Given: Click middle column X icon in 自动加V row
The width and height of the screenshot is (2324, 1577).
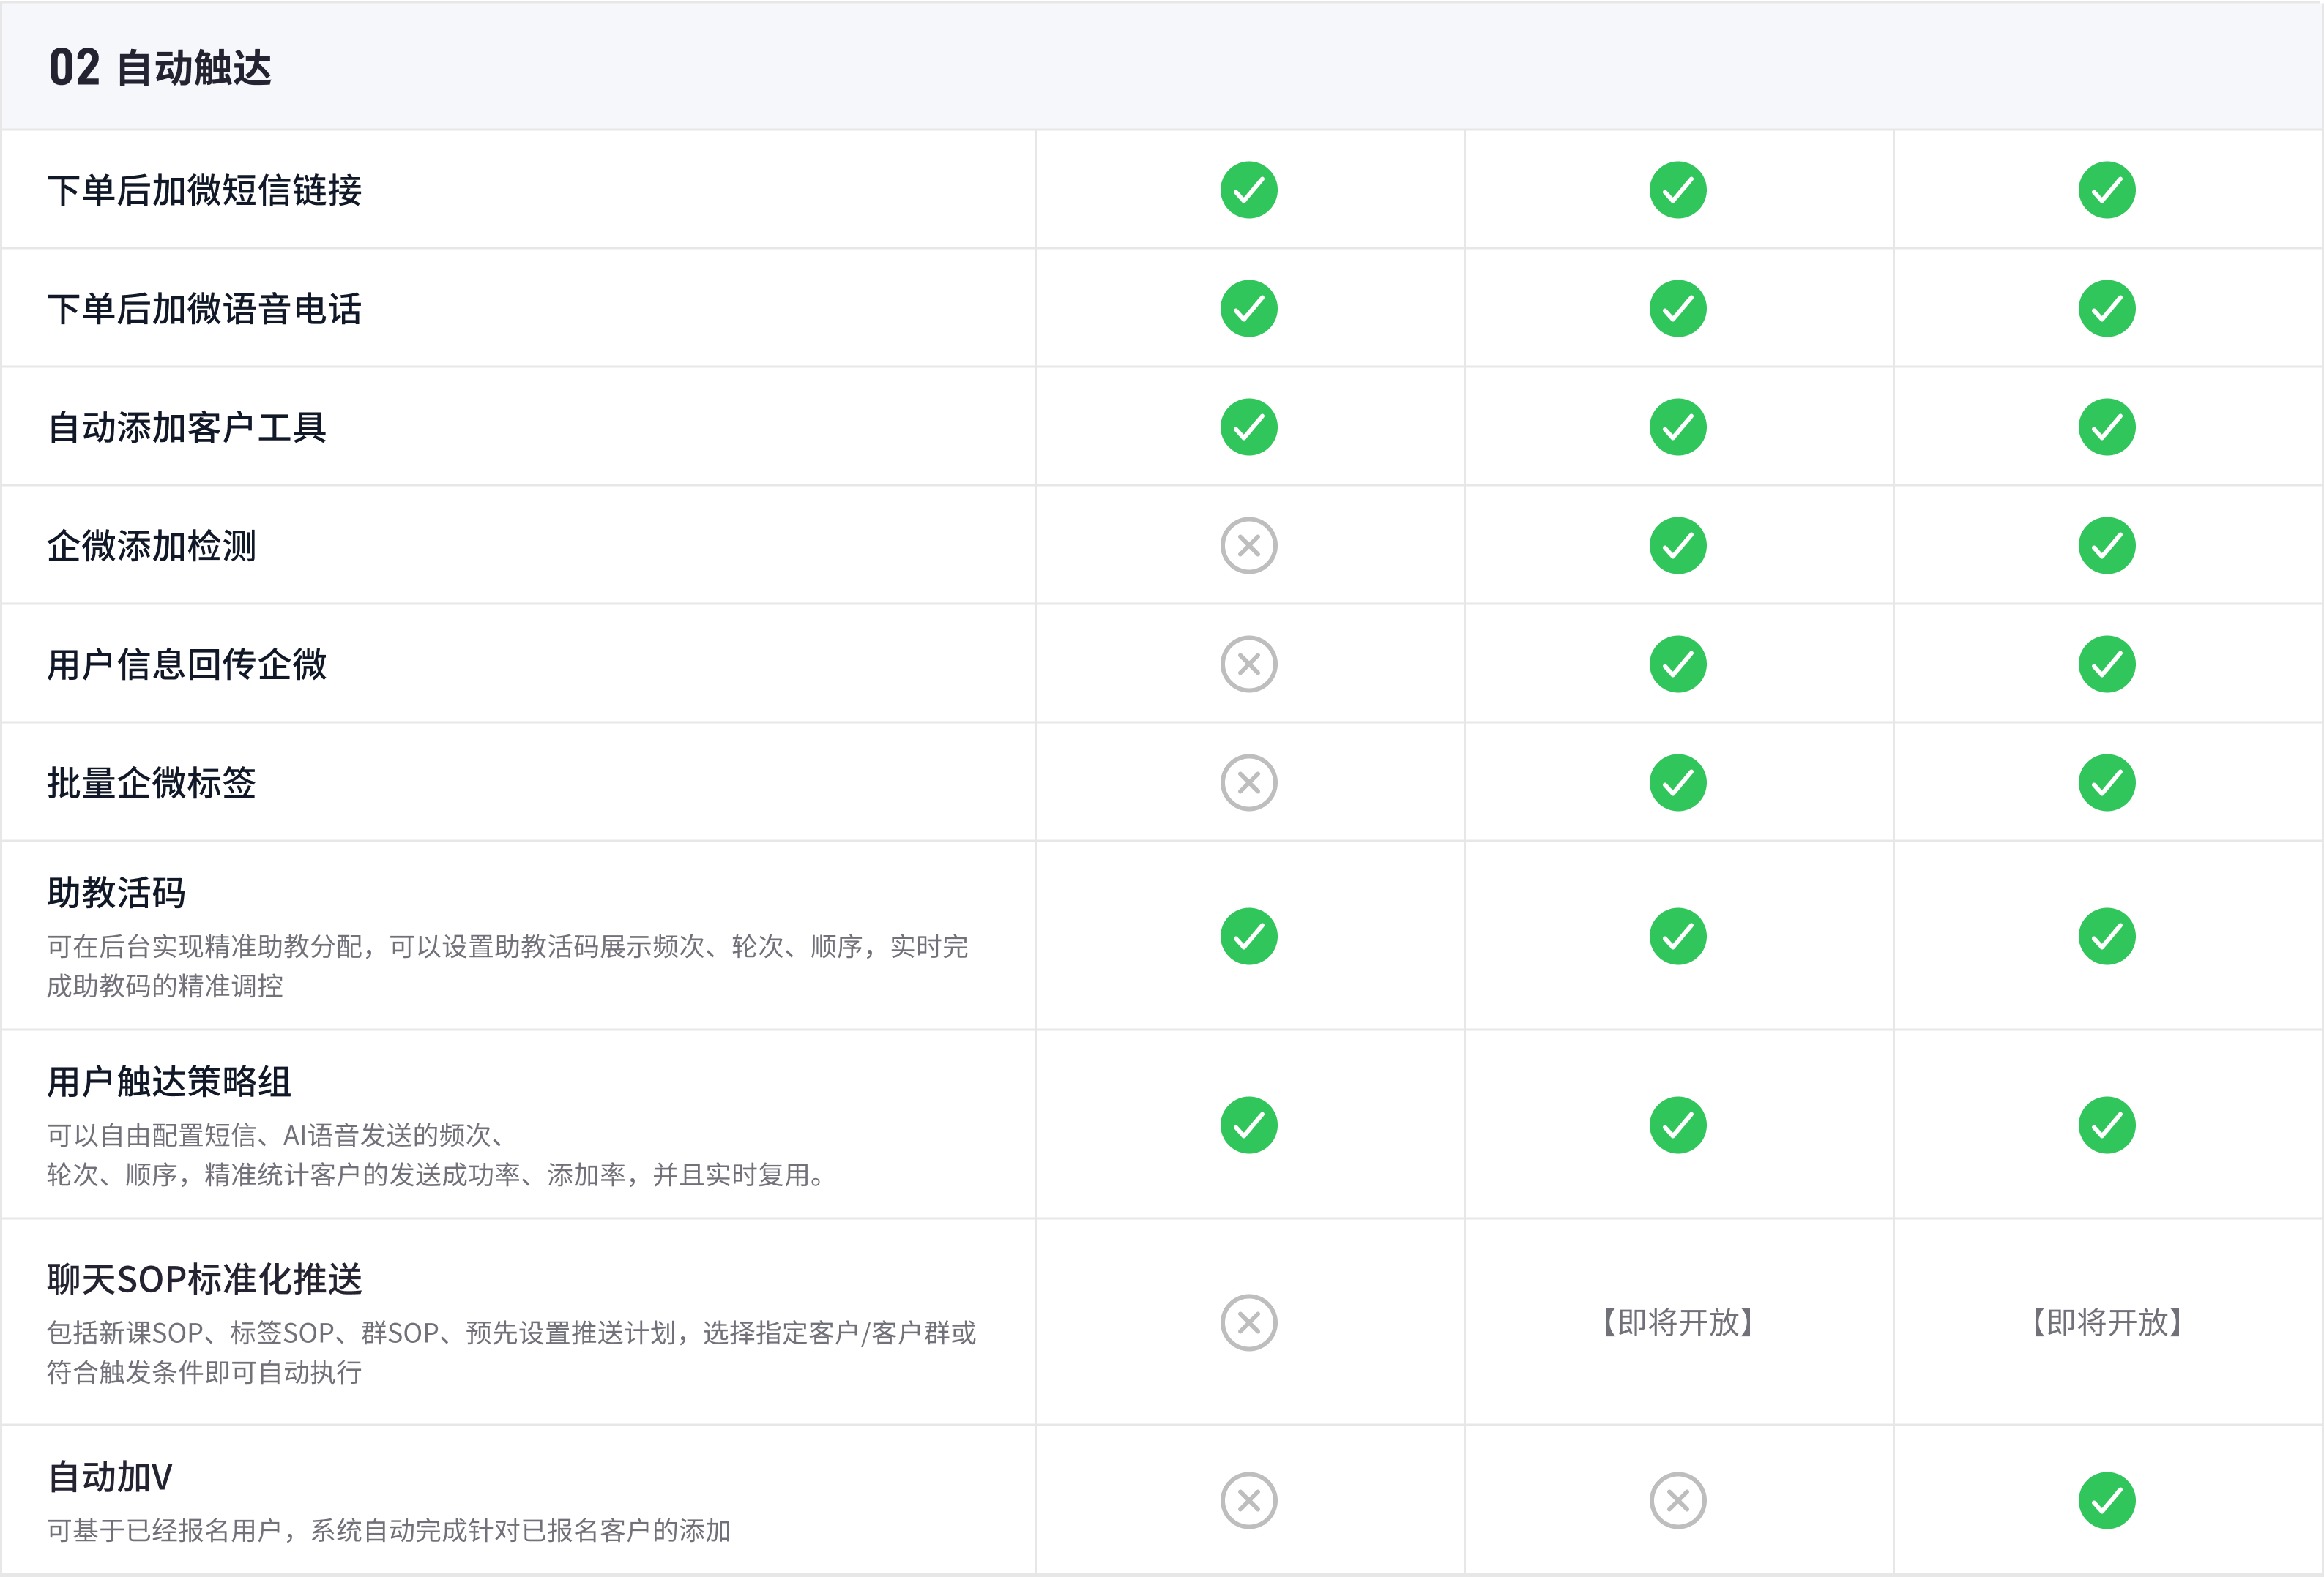Looking at the screenshot, I should click(x=1677, y=1500).
